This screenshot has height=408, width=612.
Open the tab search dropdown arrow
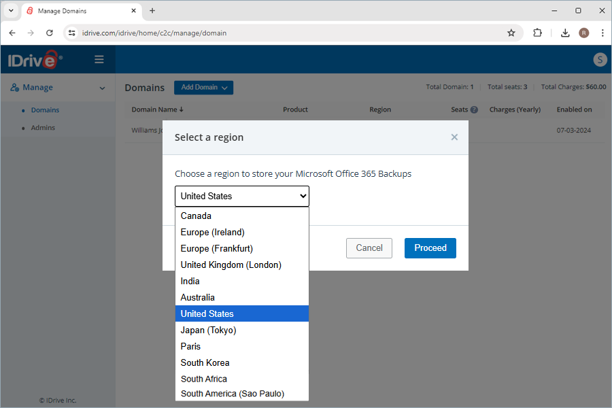click(11, 11)
